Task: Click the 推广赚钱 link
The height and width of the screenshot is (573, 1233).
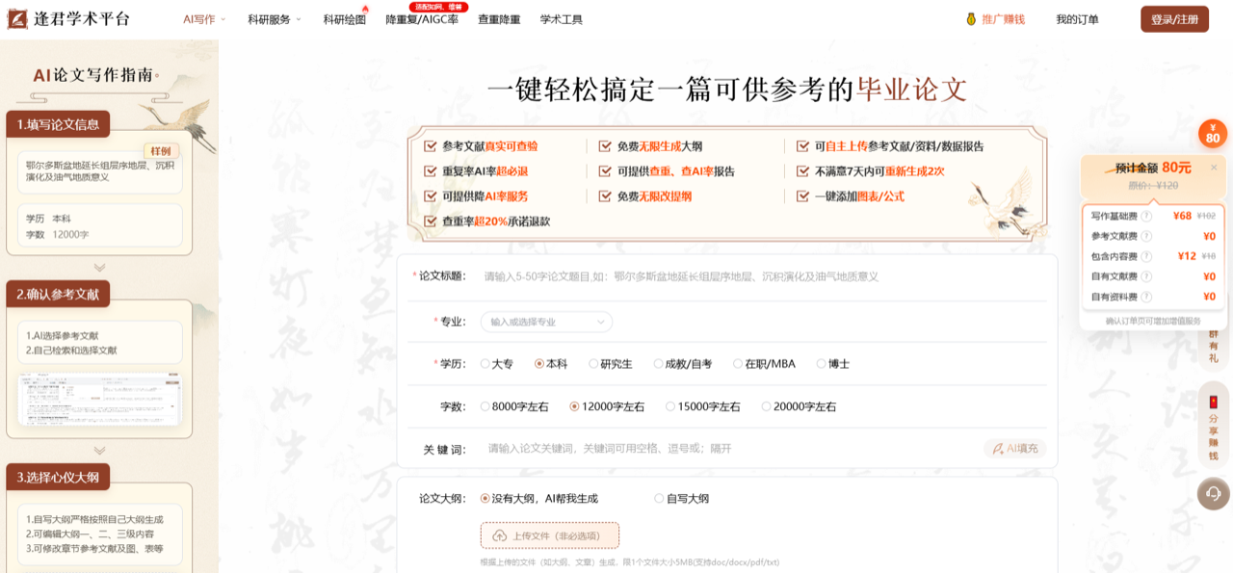Action: (1003, 19)
